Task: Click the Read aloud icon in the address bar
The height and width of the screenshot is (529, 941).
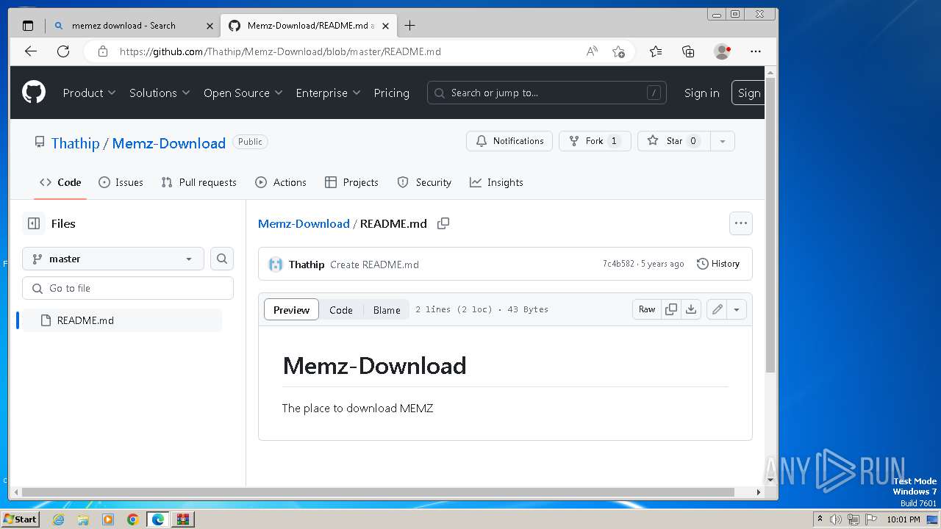Action: [x=592, y=51]
